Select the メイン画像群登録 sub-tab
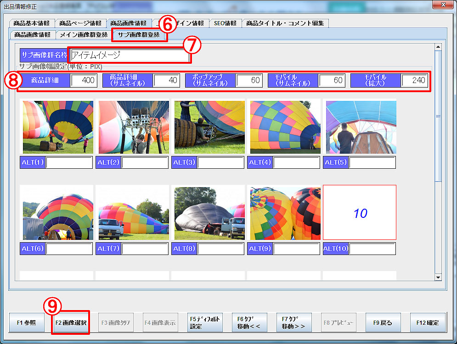The height and width of the screenshot is (344, 457). [x=84, y=34]
